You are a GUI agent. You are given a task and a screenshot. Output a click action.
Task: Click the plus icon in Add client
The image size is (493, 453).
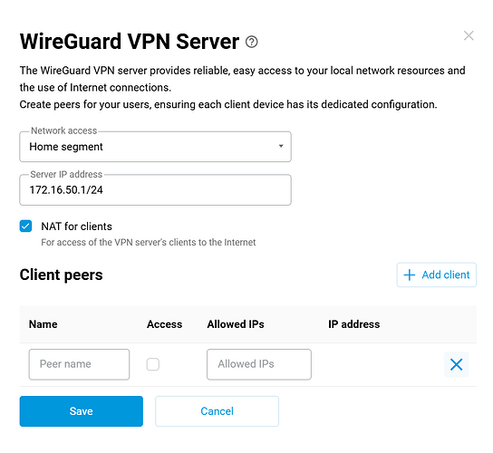click(x=410, y=275)
